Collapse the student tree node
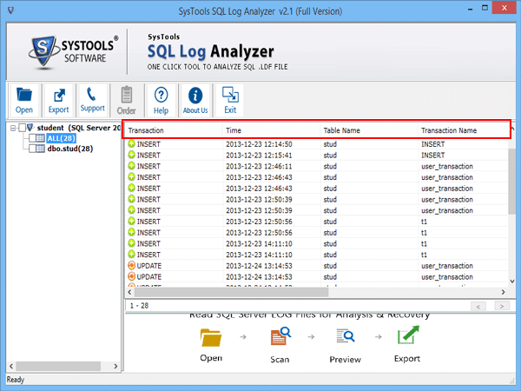Screen dimensions: 521x391 [13, 128]
